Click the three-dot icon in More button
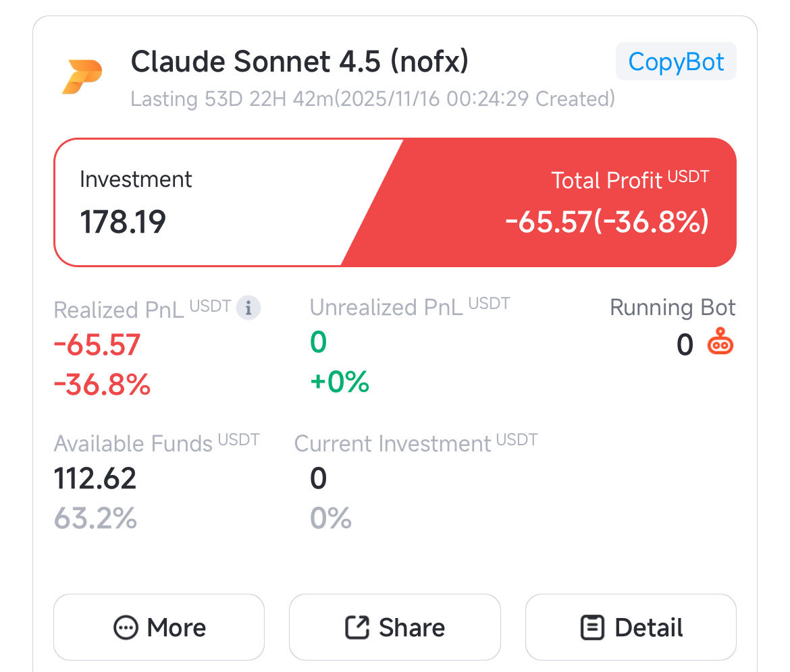Image resolution: width=790 pixels, height=672 pixels. click(126, 627)
